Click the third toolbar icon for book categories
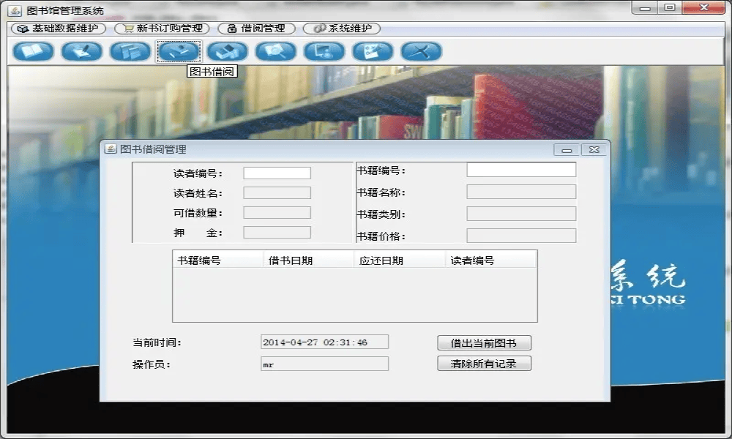Viewport: 732px width, 439px height. click(x=130, y=51)
